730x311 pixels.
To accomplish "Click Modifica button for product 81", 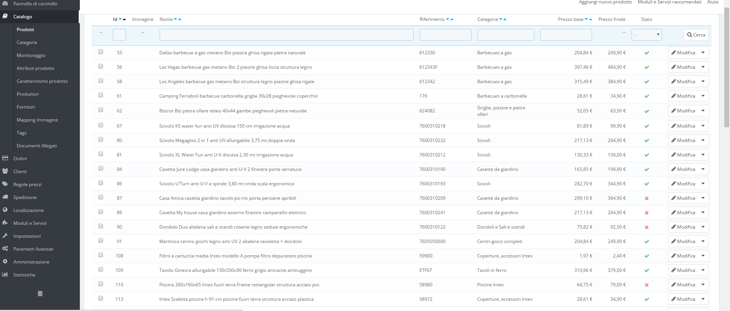I will pos(683,155).
